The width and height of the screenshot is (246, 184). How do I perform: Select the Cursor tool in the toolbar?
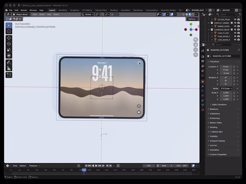tap(9, 31)
